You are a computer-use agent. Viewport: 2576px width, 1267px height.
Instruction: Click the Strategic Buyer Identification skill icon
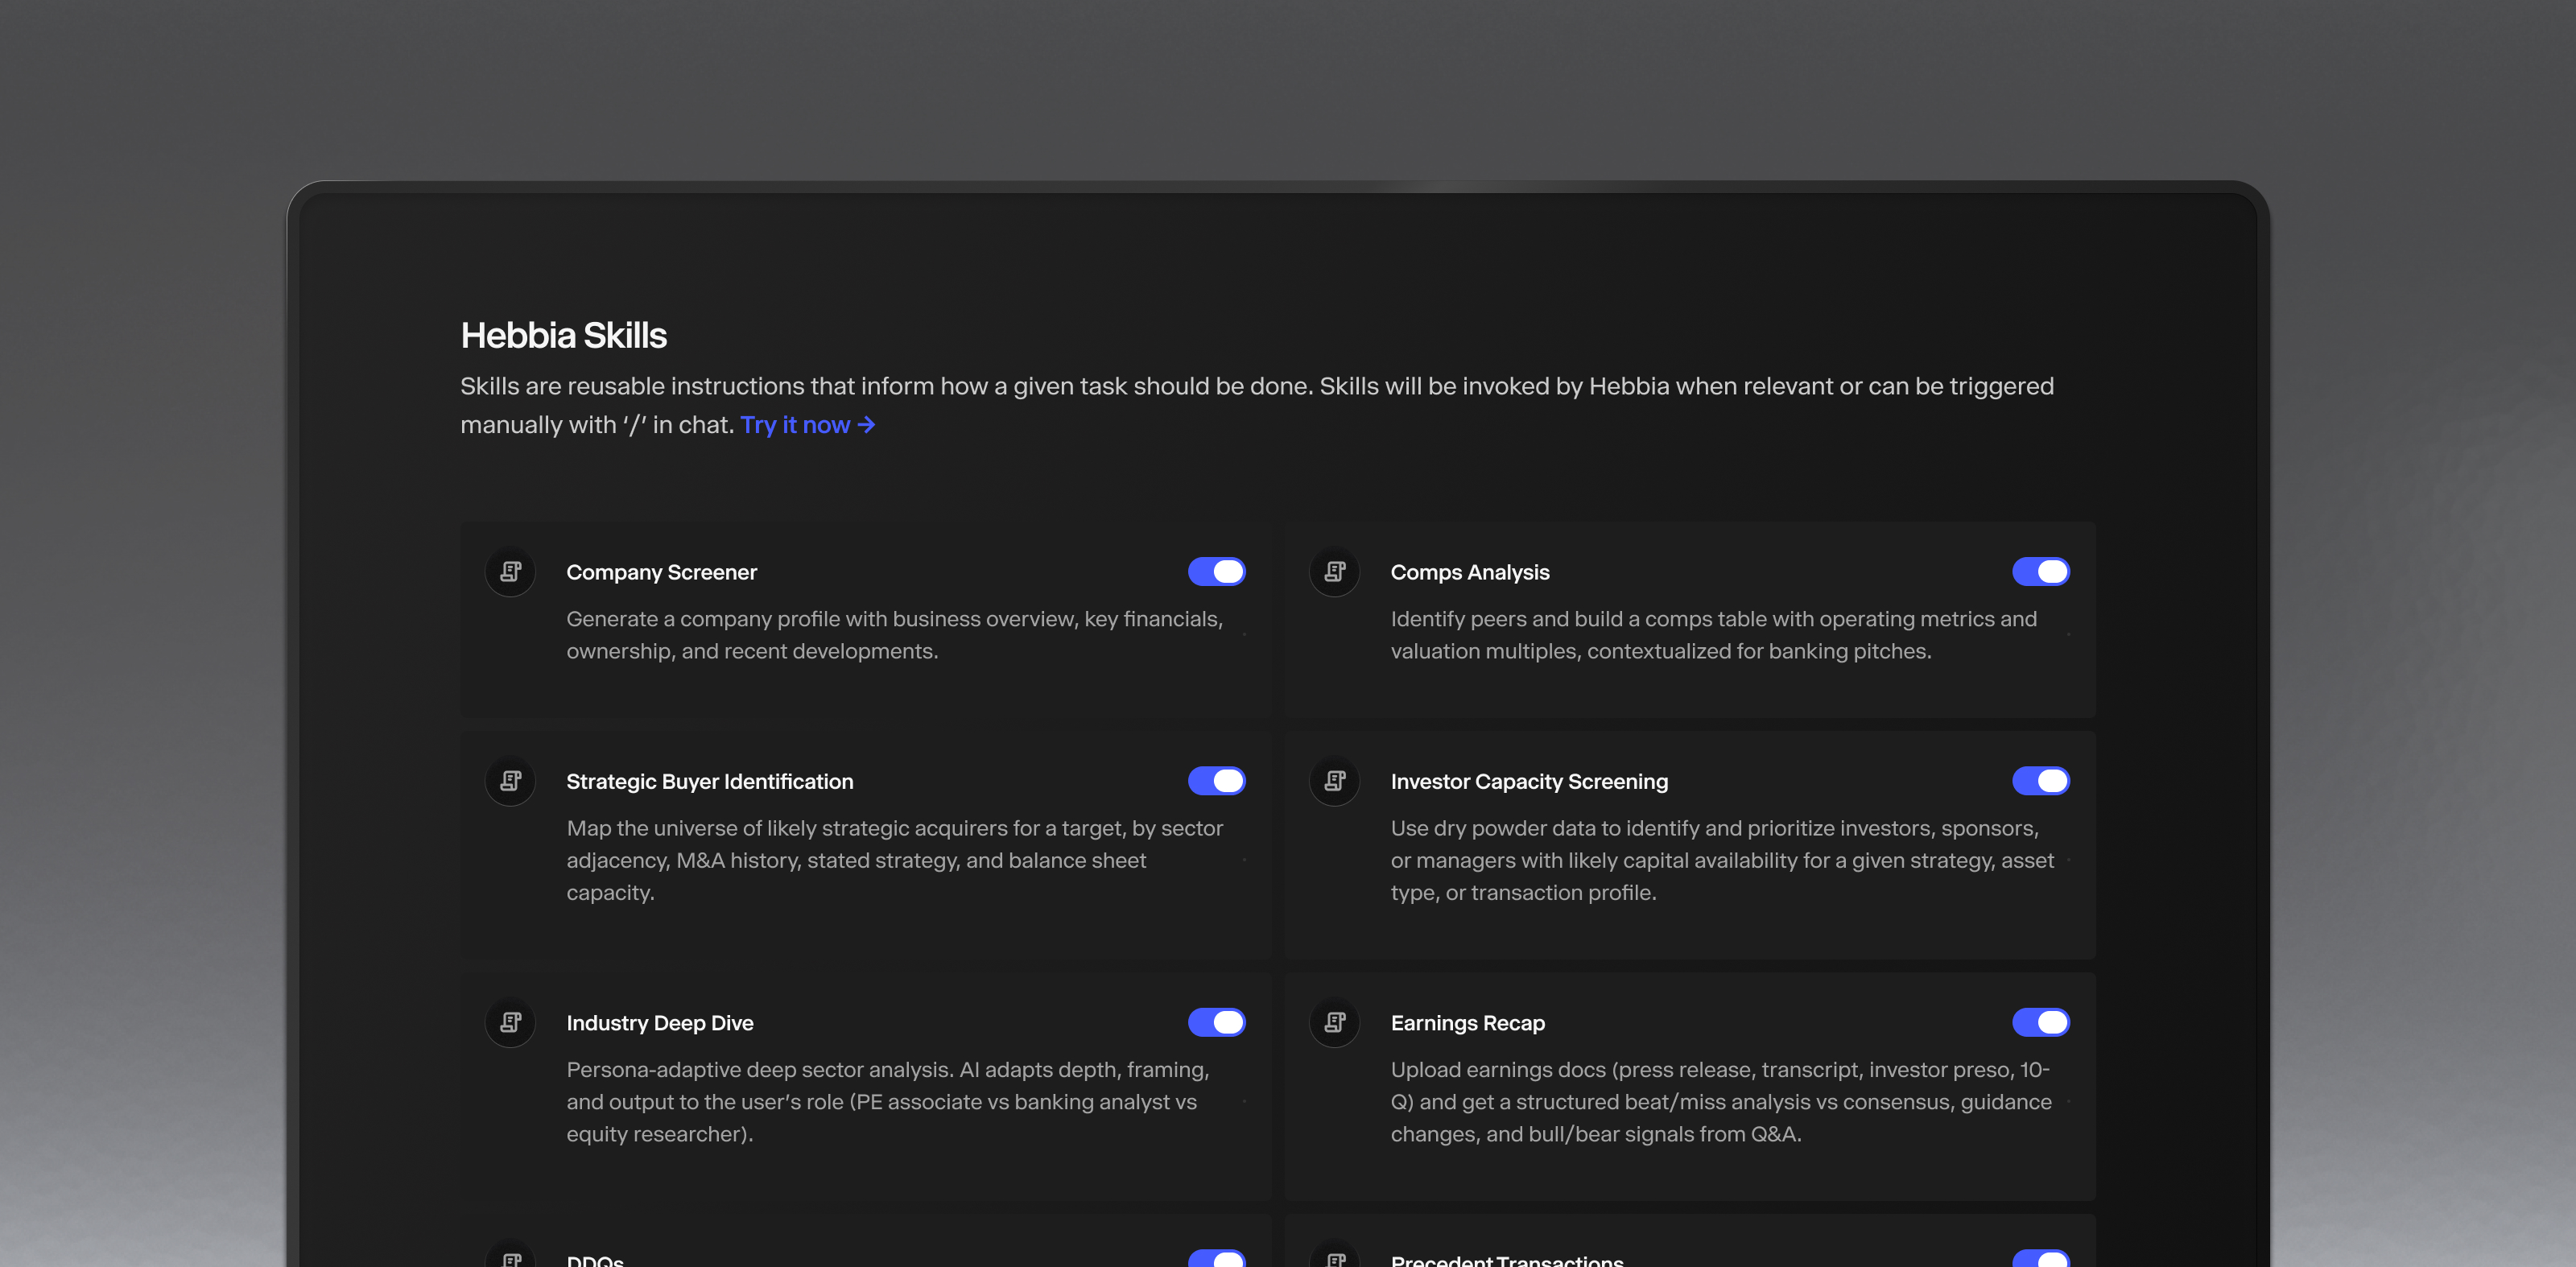(x=510, y=781)
